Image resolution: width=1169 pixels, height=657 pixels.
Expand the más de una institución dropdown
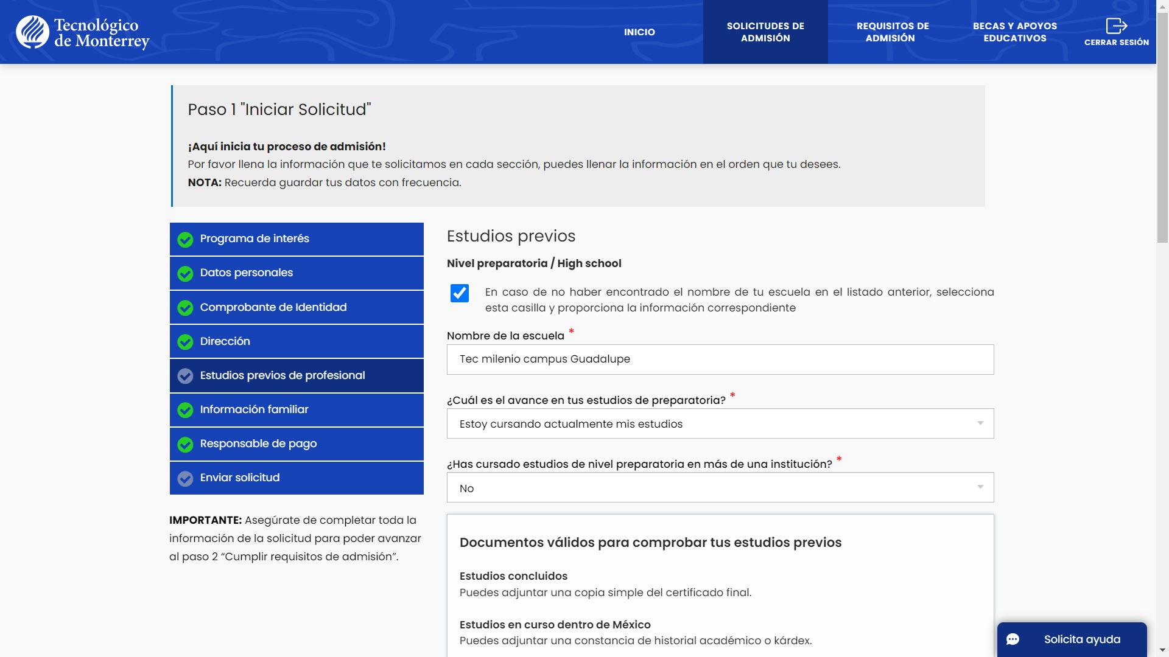click(720, 488)
